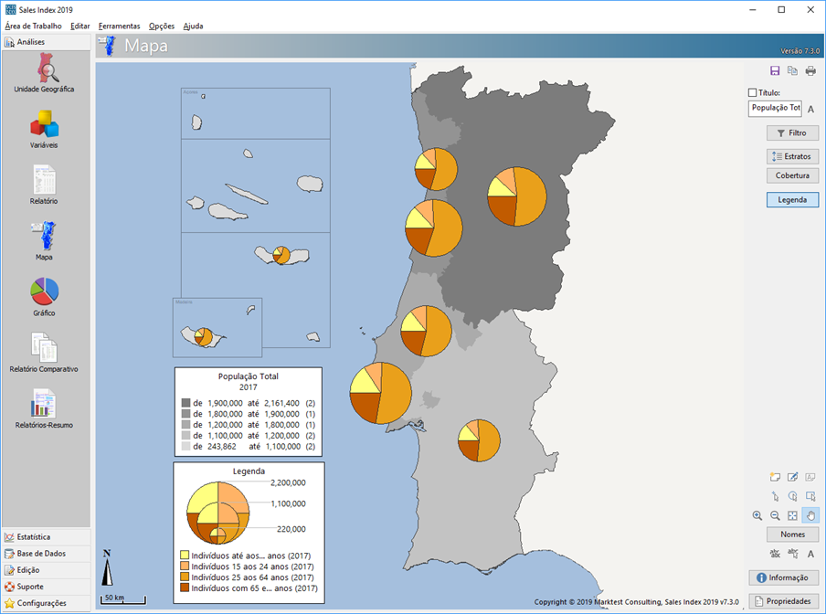Select the zoom out magnifier tool
This screenshot has width=826, height=614.
775,515
